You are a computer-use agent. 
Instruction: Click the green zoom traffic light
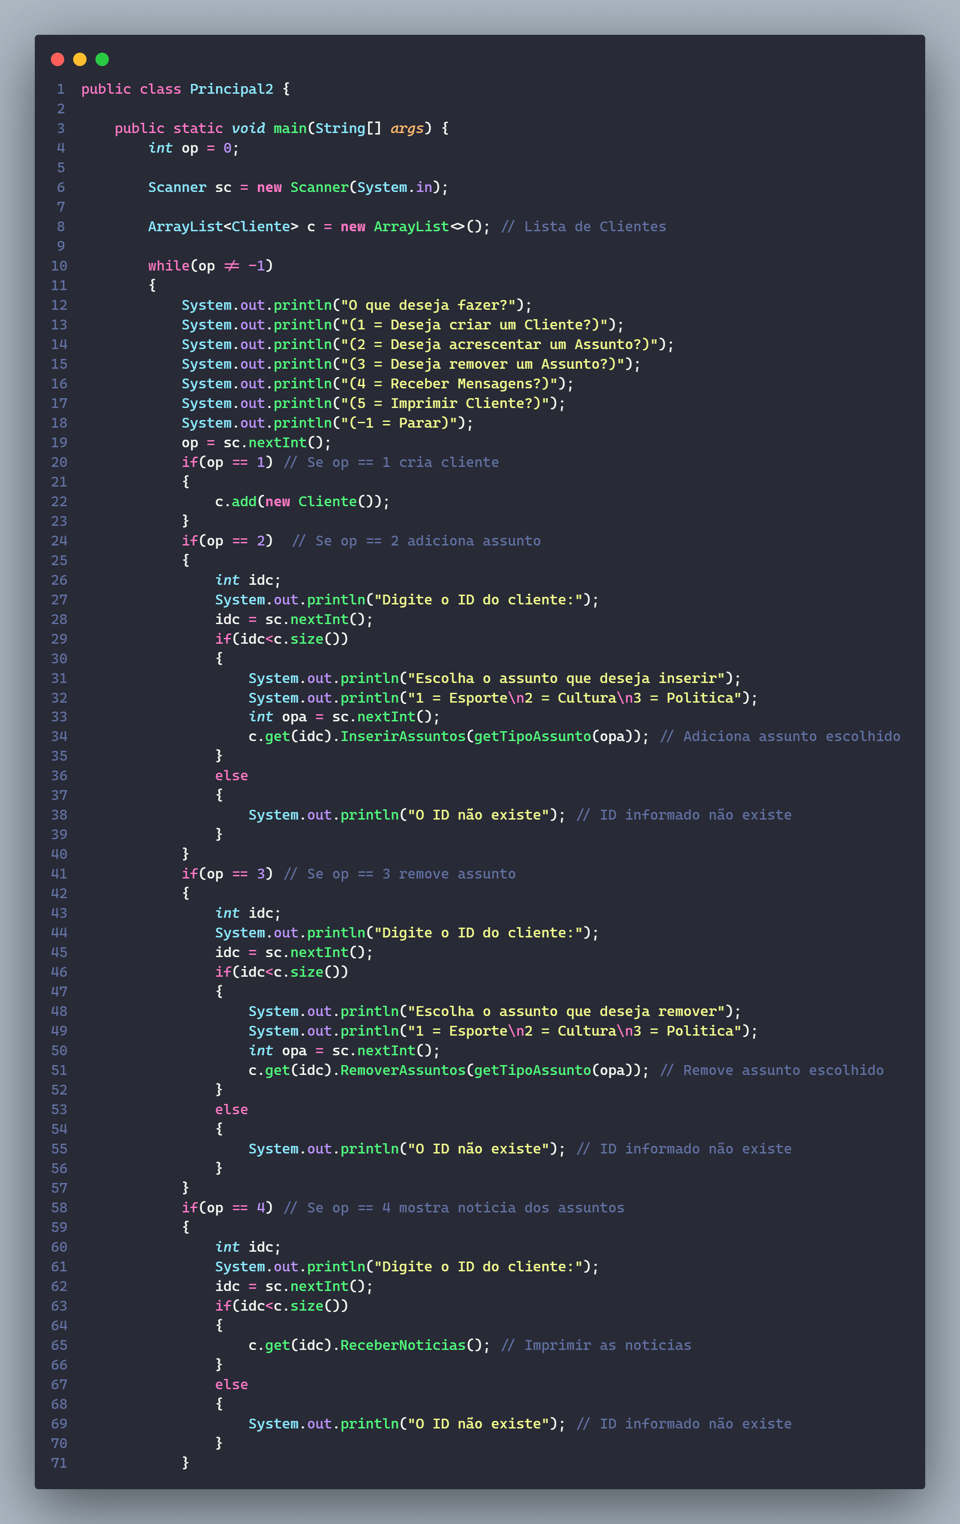tap(102, 59)
